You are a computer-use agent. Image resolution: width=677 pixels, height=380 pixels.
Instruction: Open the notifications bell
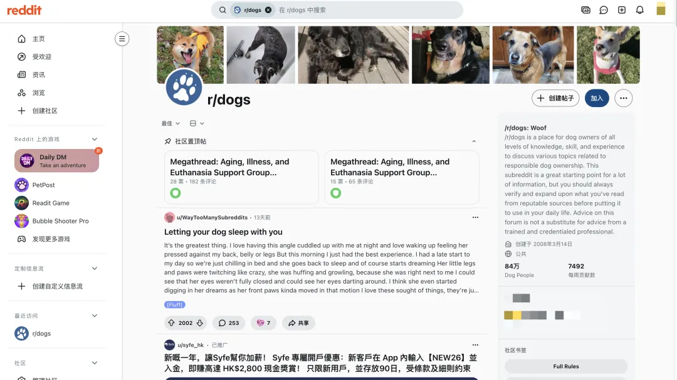(x=640, y=10)
